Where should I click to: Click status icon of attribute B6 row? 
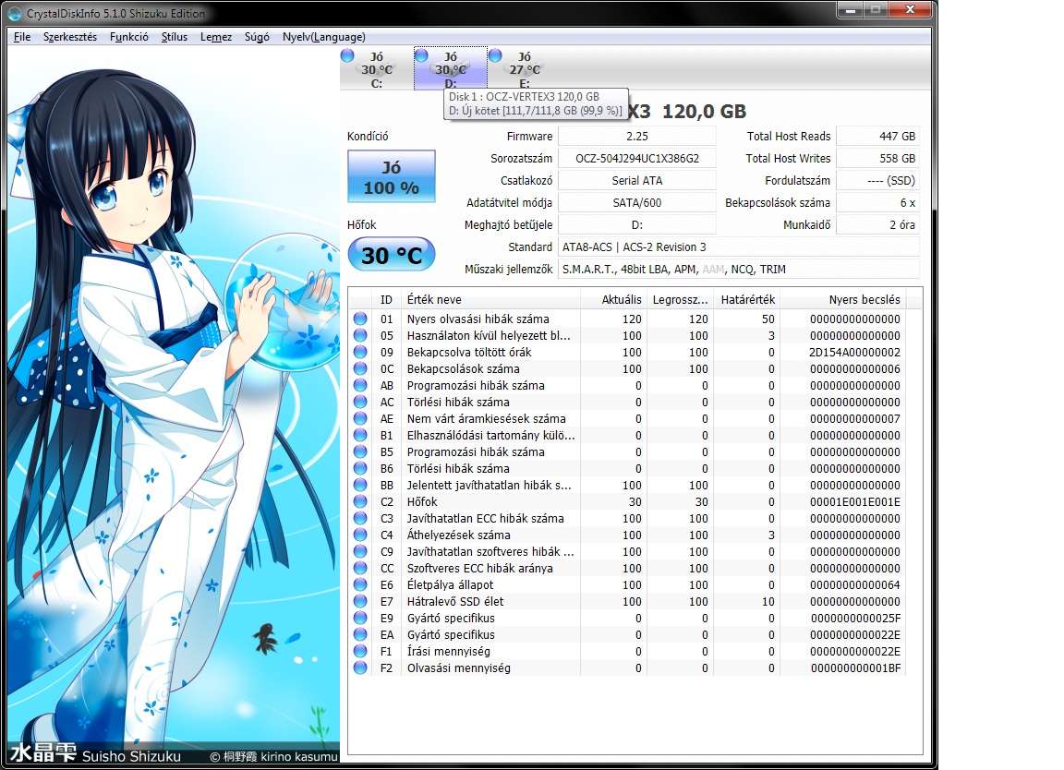[x=360, y=468]
